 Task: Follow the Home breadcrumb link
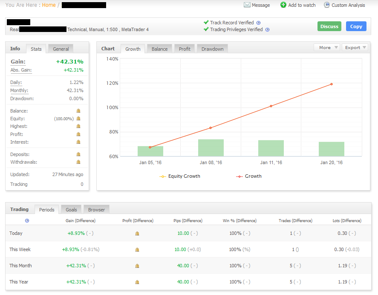coord(49,5)
